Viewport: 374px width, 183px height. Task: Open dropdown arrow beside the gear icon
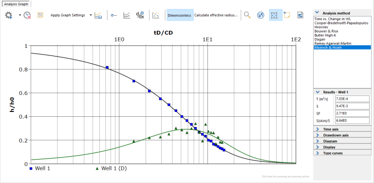19,15
